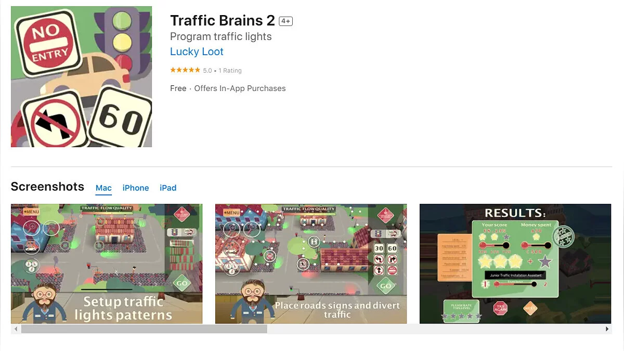Click the 60 speed sign in second screenshot

coord(392,249)
